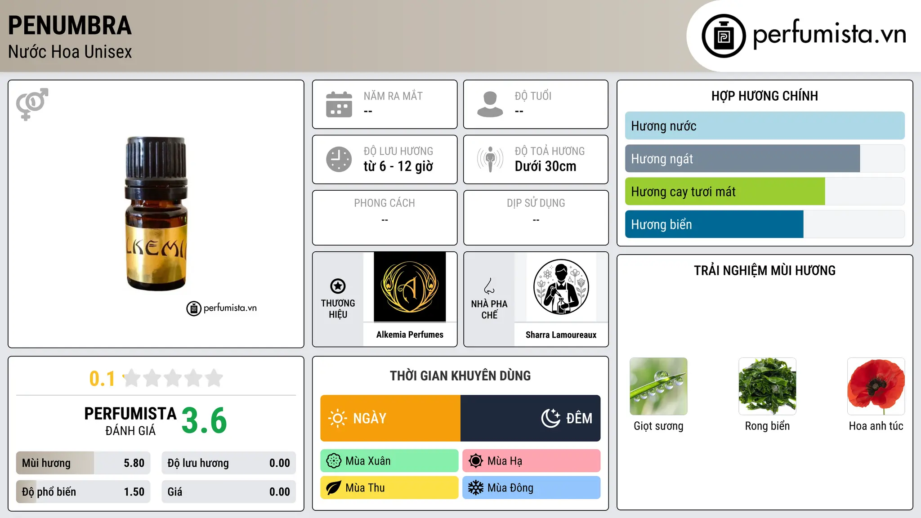The height and width of the screenshot is (518, 921).
Task: Click the PERFUMISTA ĐÁNH GIÁ label
Action: point(130,421)
